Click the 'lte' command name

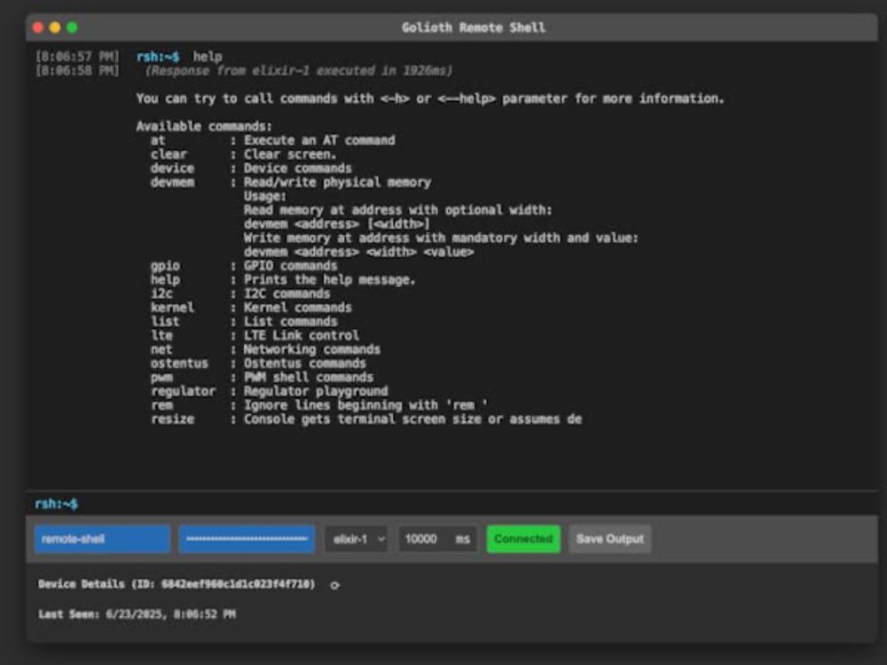(x=161, y=335)
